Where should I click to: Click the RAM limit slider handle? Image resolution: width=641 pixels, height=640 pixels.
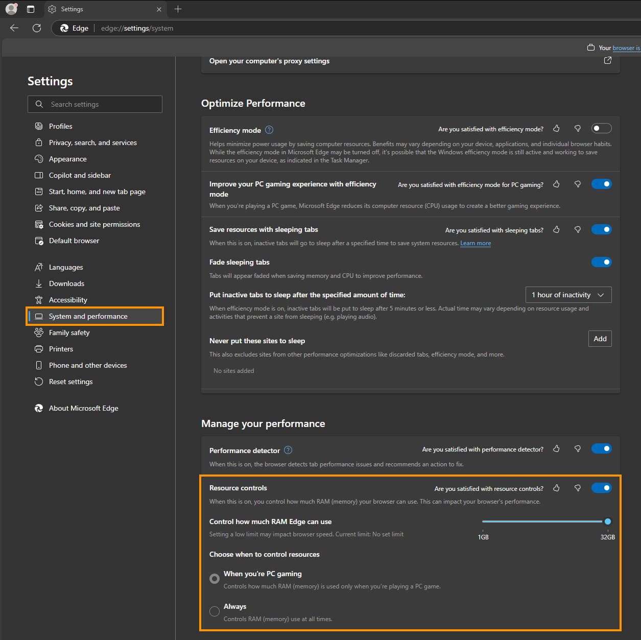click(608, 522)
